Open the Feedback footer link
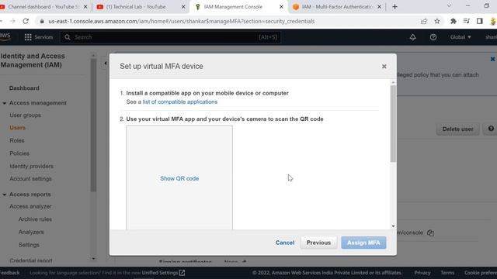This screenshot has width=497, height=279. (9, 273)
